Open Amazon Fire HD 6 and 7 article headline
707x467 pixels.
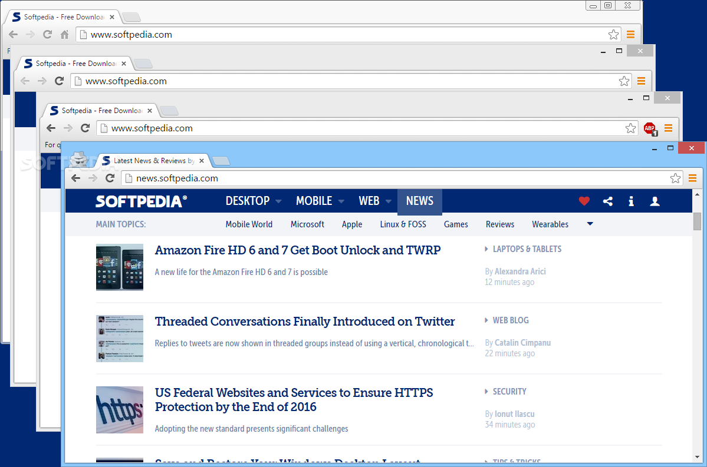[298, 250]
